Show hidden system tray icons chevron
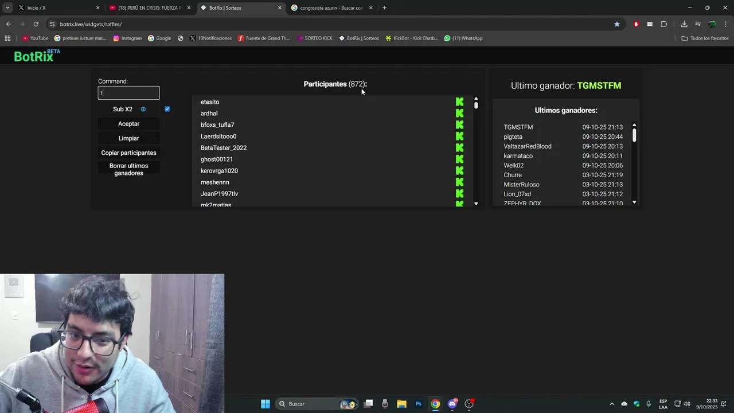This screenshot has width=734, height=413. (x=612, y=404)
